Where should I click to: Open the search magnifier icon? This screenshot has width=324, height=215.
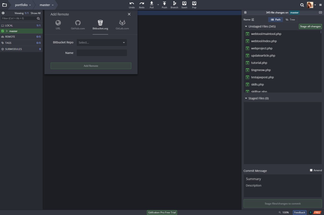302,5
